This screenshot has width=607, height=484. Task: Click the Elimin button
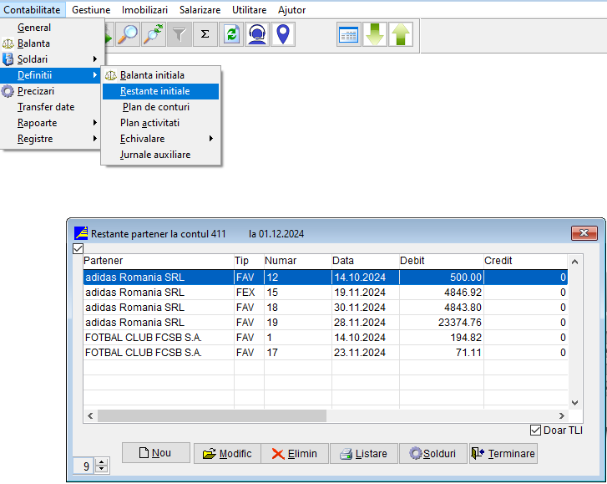click(x=295, y=453)
